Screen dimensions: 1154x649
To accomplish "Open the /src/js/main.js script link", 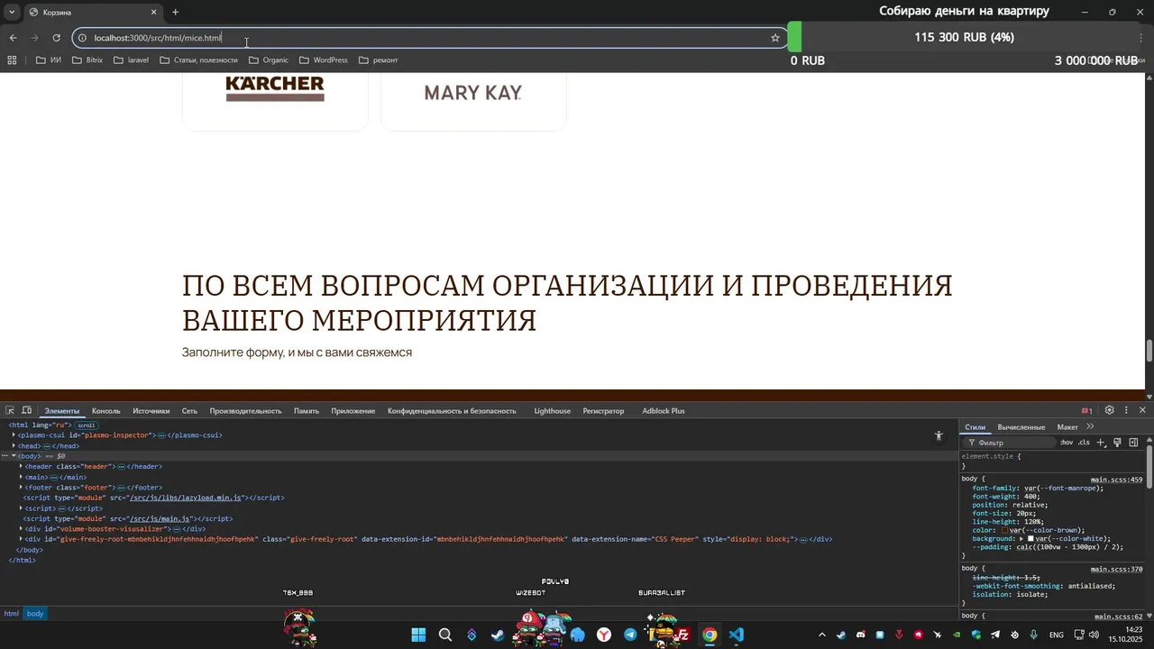I will (160, 518).
